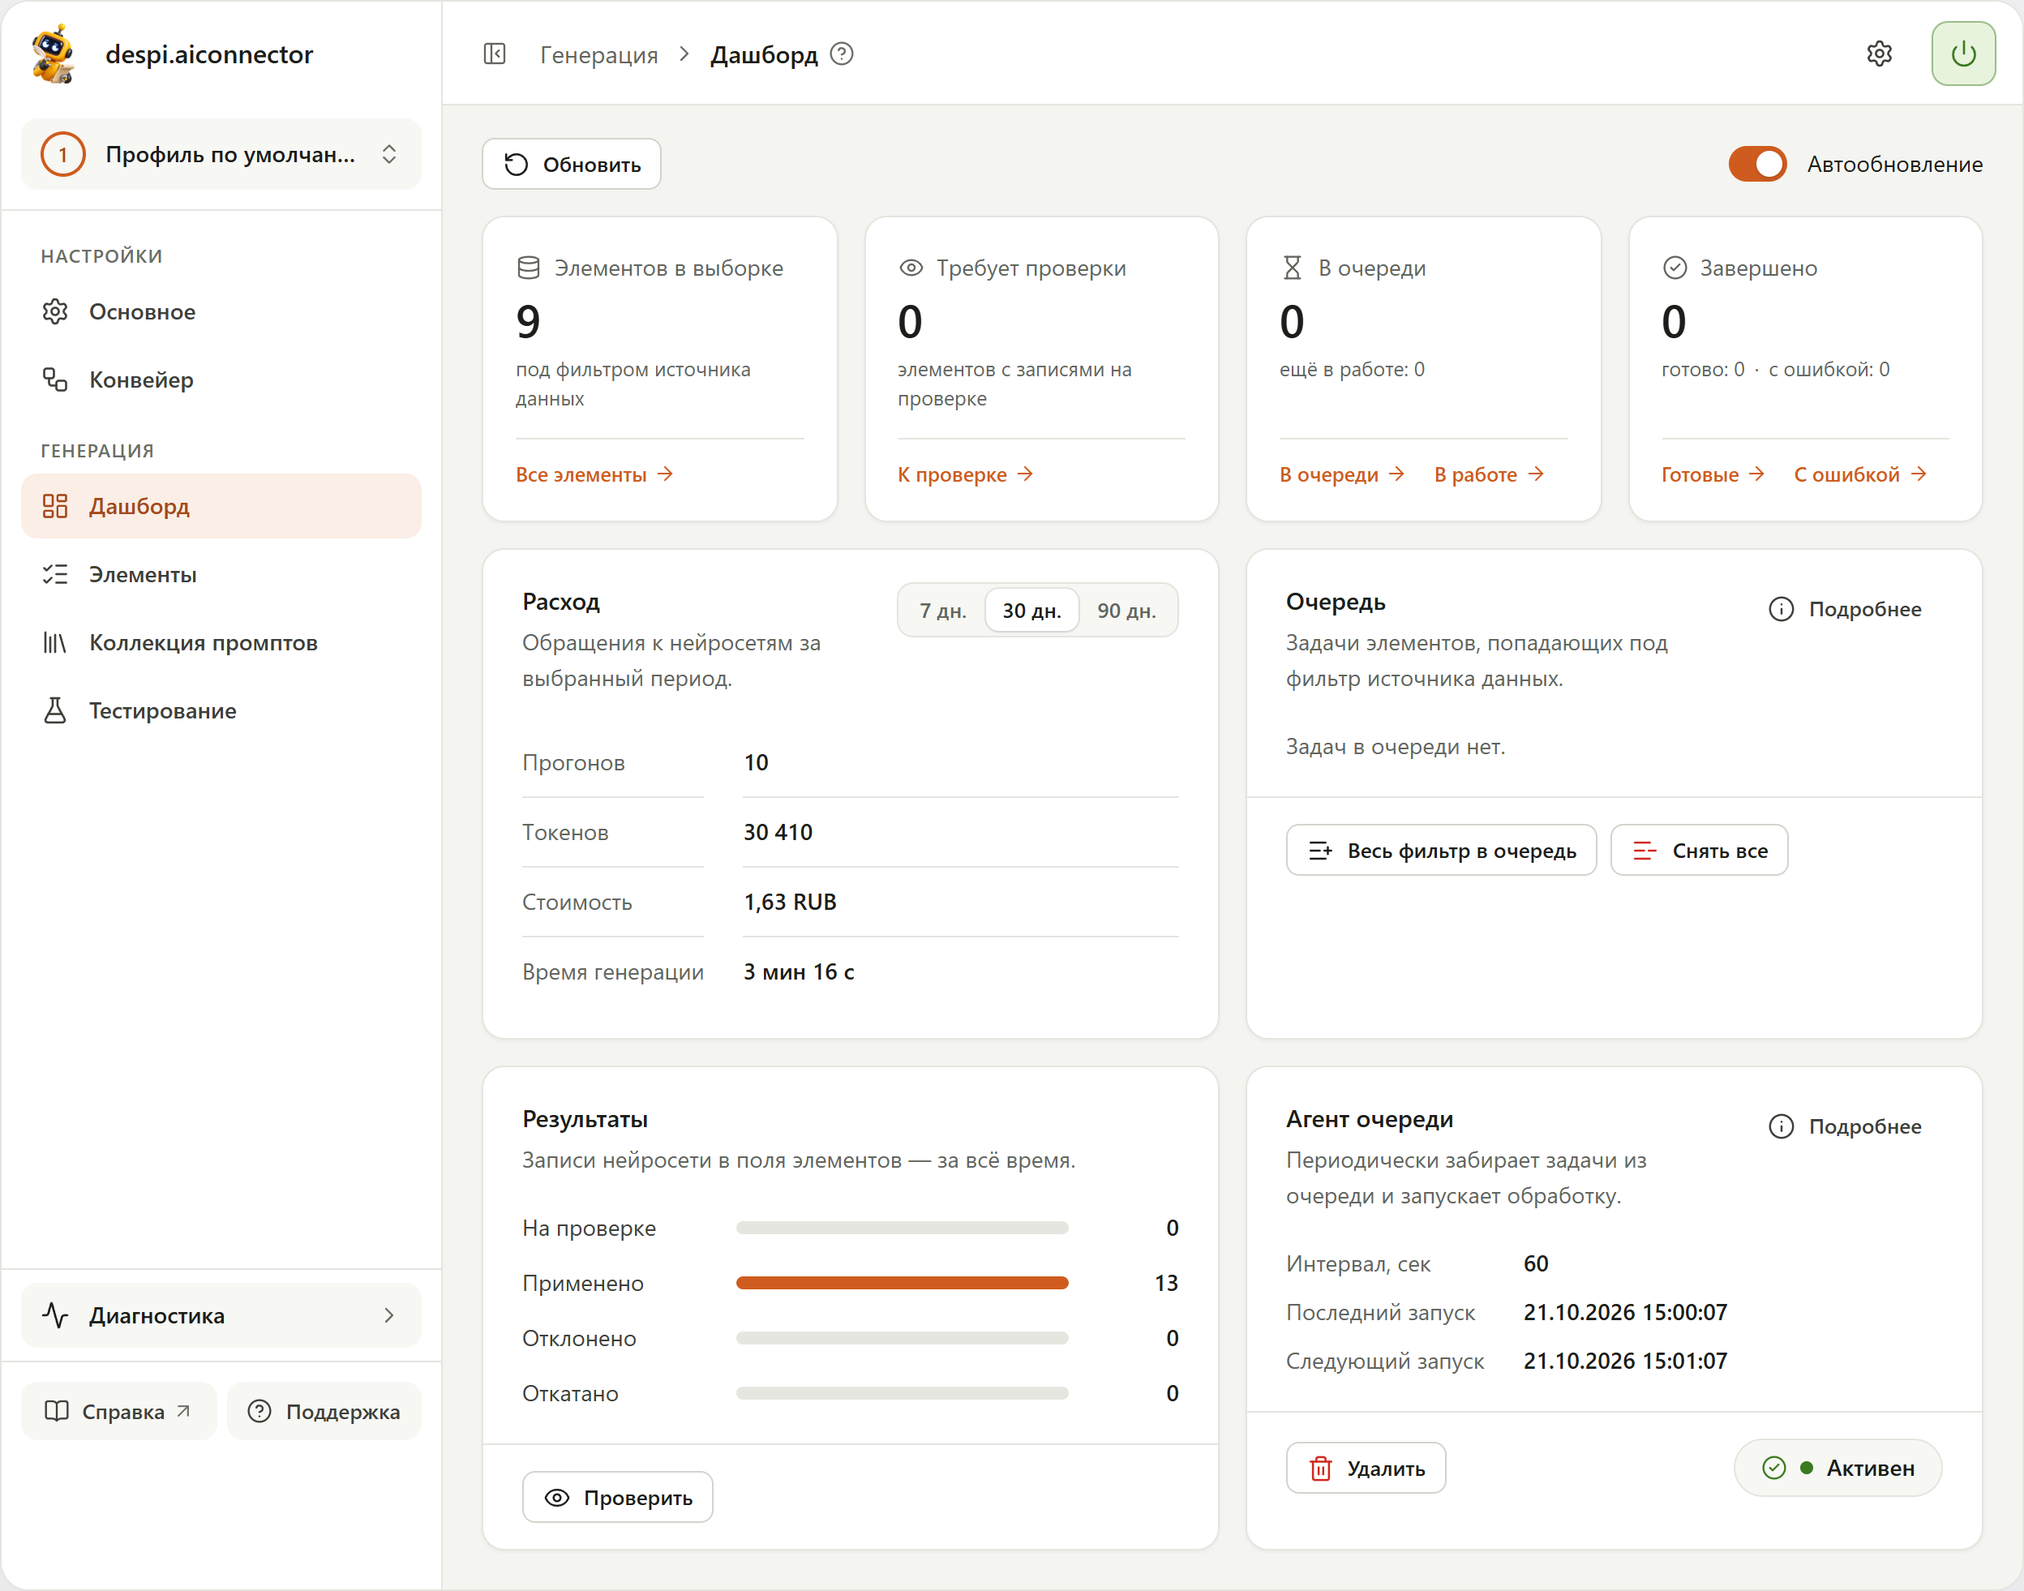This screenshot has width=2024, height=1591.
Task: Click the На проверке progress bar
Action: pos(902,1229)
